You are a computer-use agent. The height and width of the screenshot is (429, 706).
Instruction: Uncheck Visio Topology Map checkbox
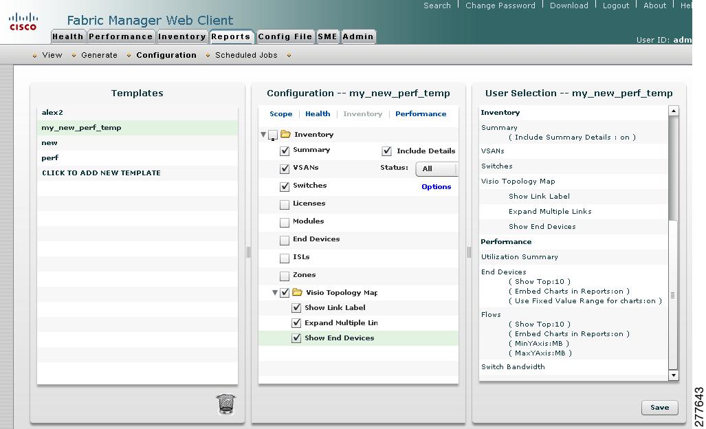(285, 293)
